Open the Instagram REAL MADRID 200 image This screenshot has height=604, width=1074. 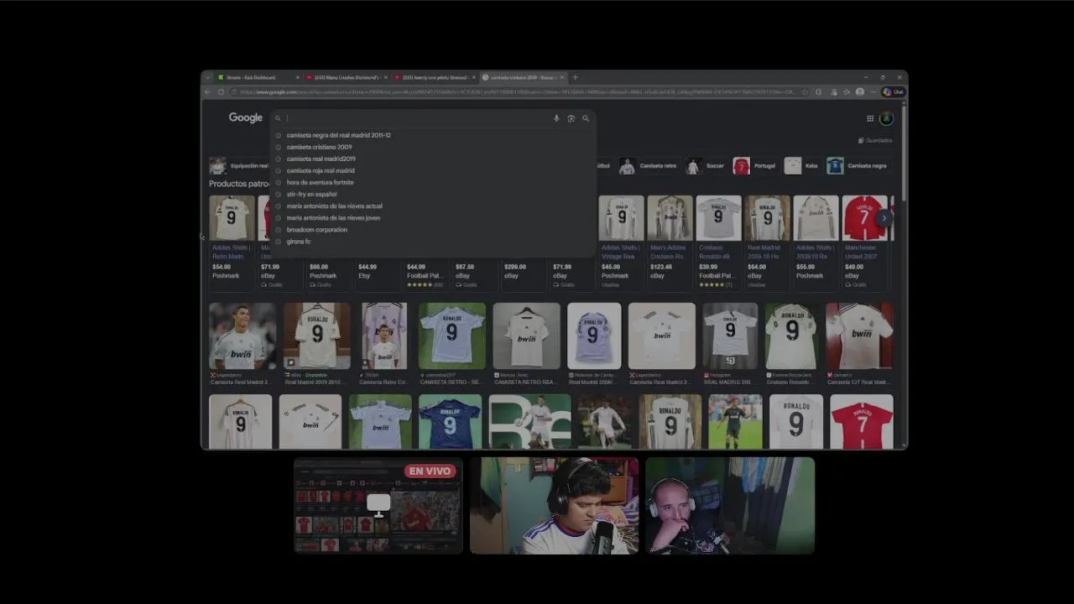[730, 336]
